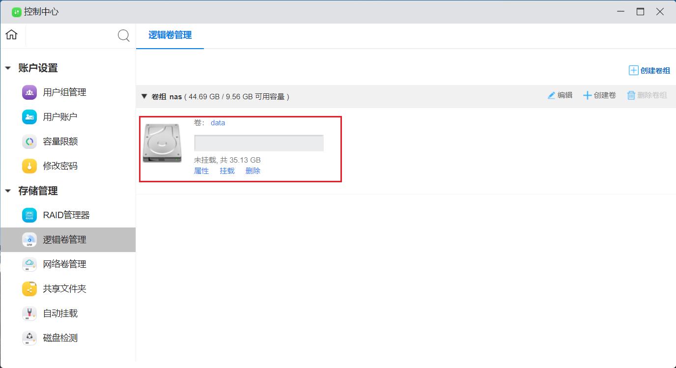Click the hard disk drive thumbnail

click(162, 143)
